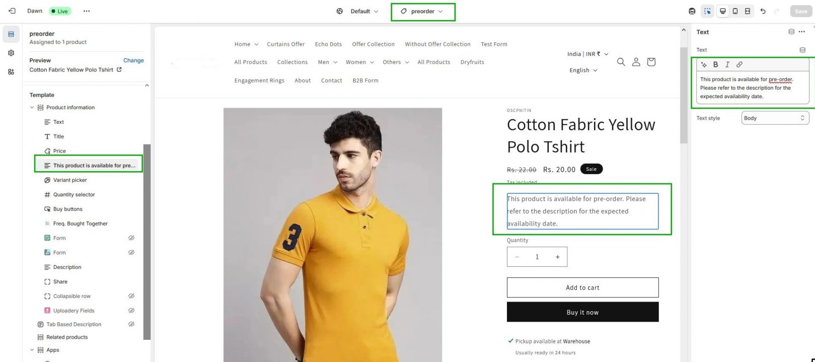Switch to mobile preview icon
Image resolution: width=815 pixels, height=362 pixels.
pos(735,11)
